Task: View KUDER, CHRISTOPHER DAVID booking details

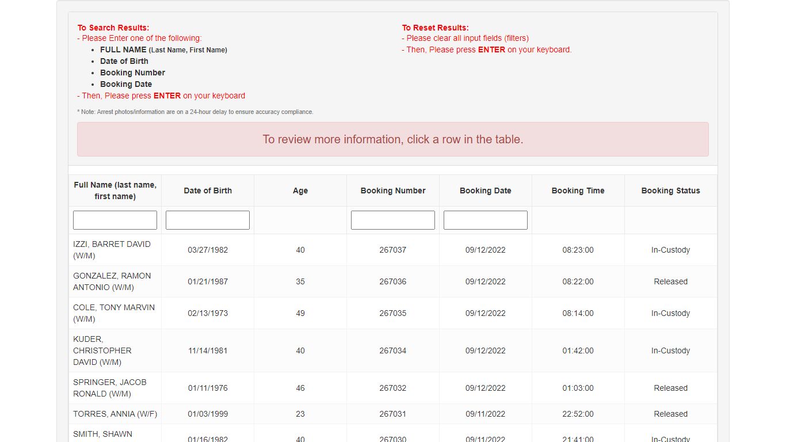Action: (393, 350)
